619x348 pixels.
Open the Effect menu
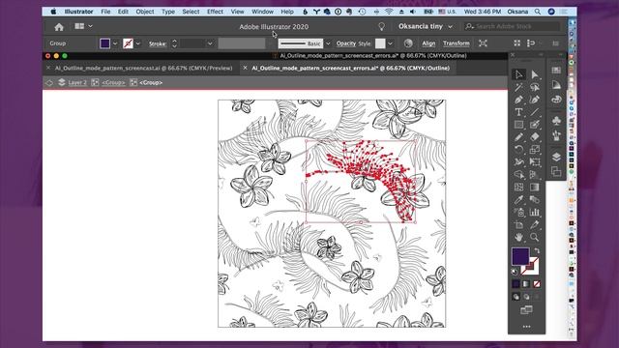215,12
